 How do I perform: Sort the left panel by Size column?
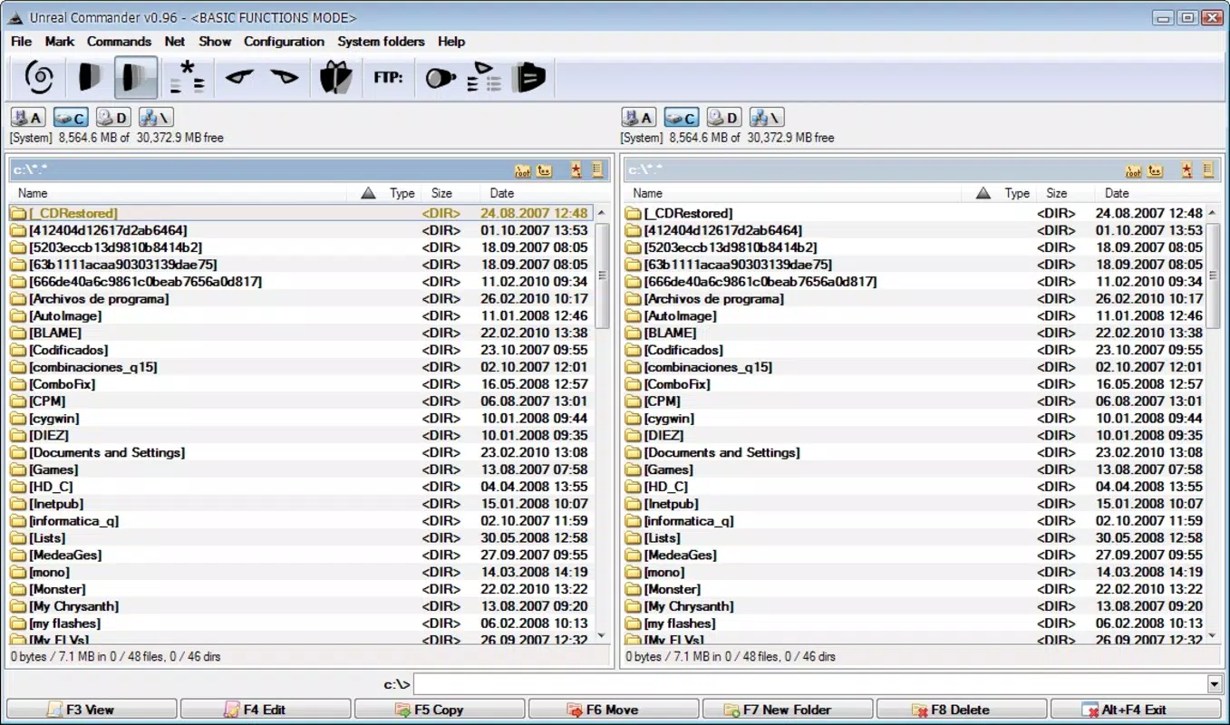[x=441, y=193]
